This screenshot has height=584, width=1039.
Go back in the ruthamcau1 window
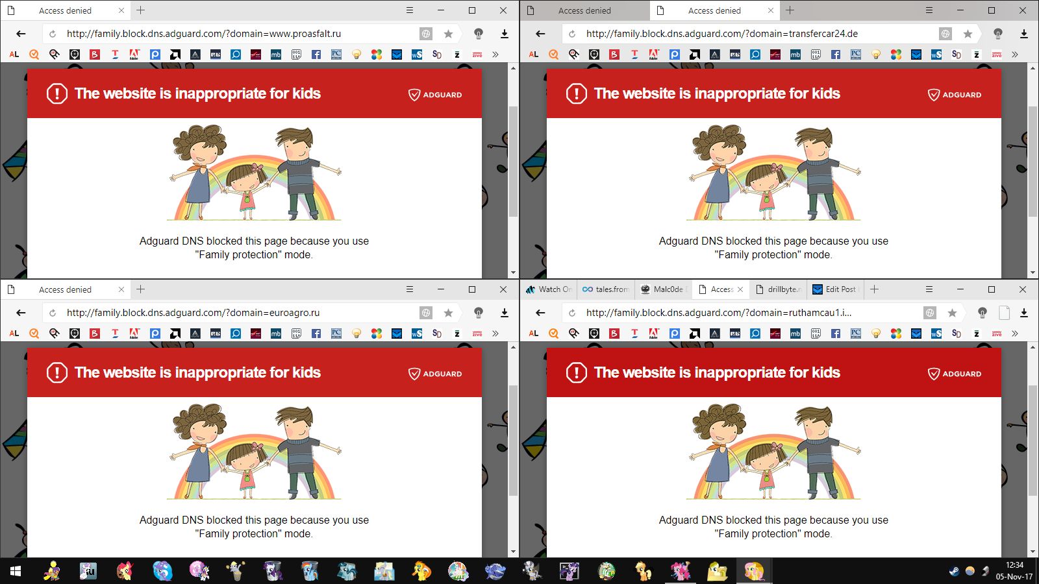[x=540, y=313]
